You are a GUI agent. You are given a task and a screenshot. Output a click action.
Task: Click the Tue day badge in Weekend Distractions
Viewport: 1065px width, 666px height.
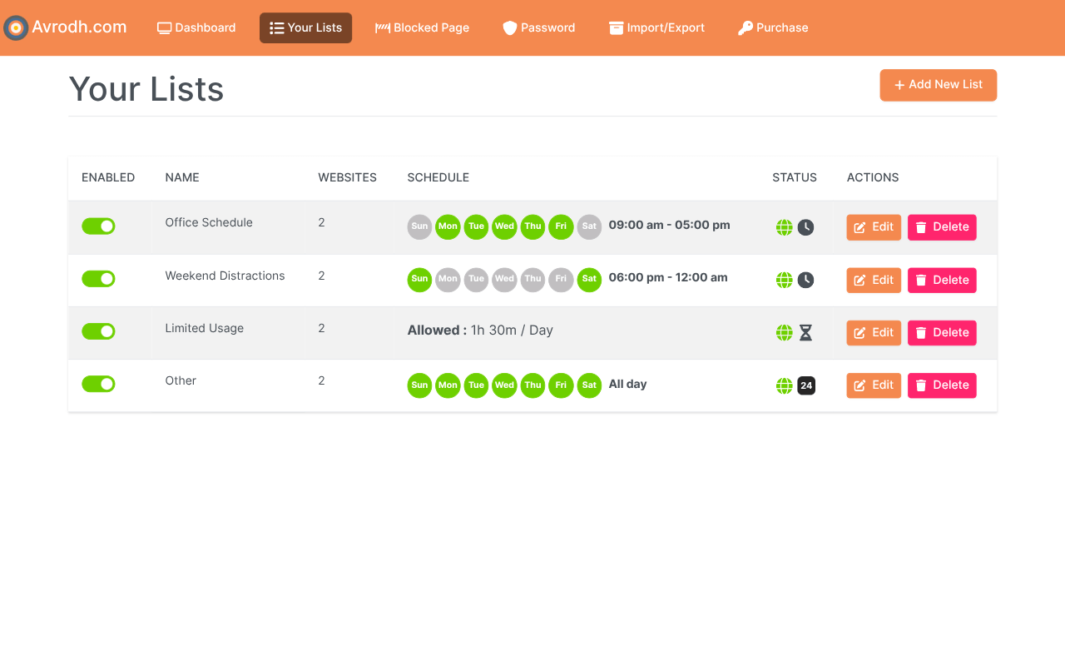476,279
